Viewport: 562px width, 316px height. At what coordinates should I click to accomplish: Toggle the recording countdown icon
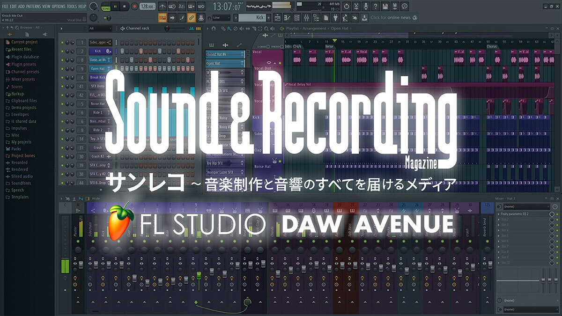coord(182,7)
